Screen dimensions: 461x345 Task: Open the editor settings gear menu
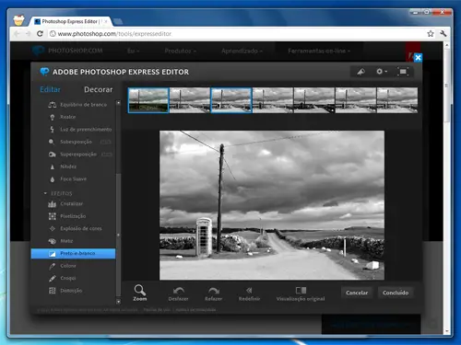pyautogui.click(x=382, y=72)
